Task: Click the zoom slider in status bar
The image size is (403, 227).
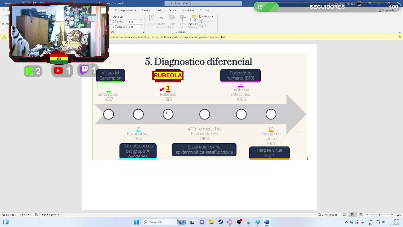Action: (x=380, y=215)
